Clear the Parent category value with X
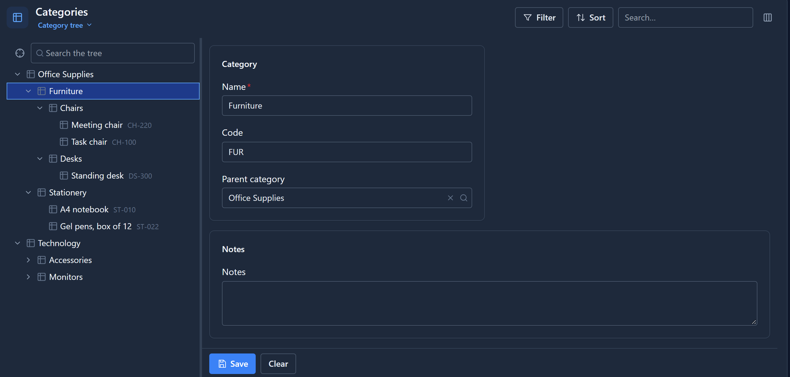Viewport: 790px width, 377px height. pyautogui.click(x=450, y=198)
